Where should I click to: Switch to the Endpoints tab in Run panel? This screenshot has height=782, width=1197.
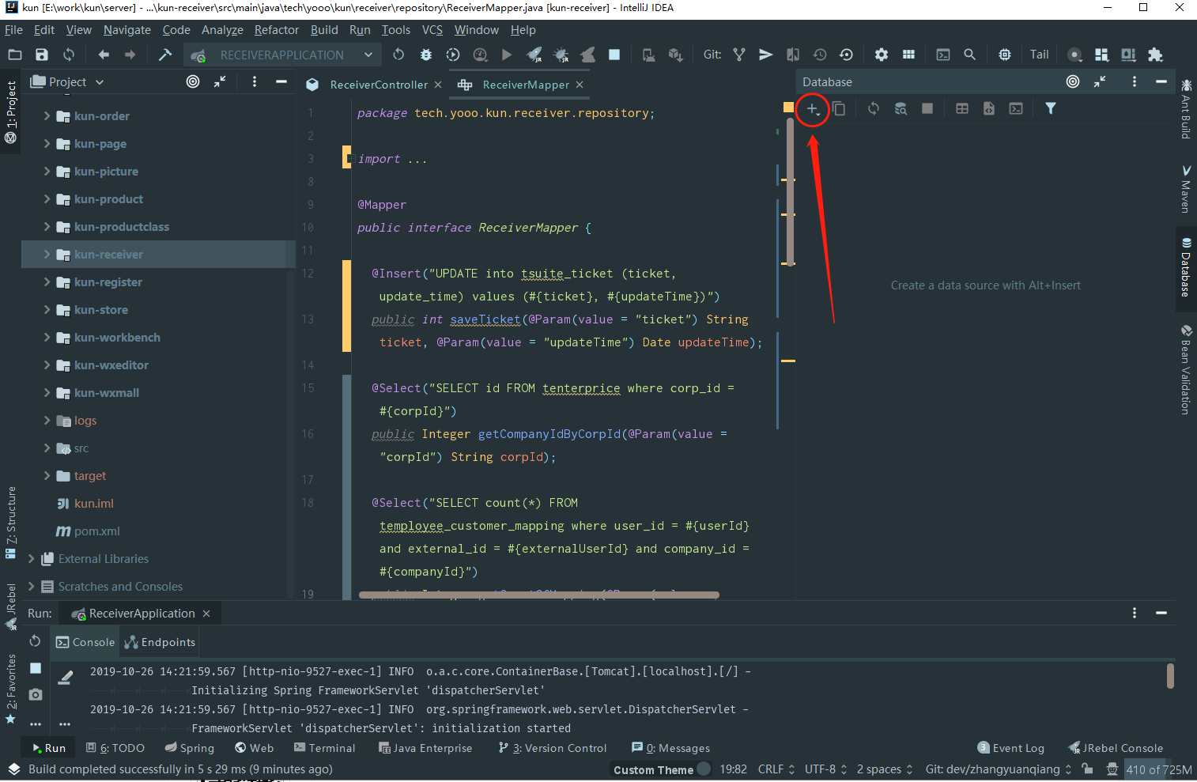[x=160, y=642]
